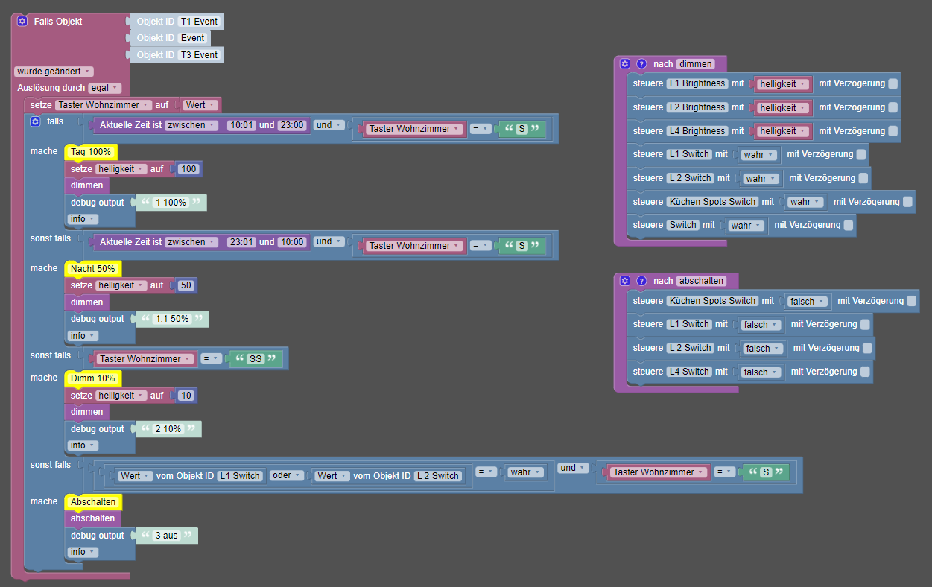Toggle delay checkbox for L1 Brightness
This screenshot has height=587, width=932.
[x=893, y=83]
